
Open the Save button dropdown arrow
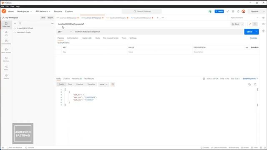242,24
